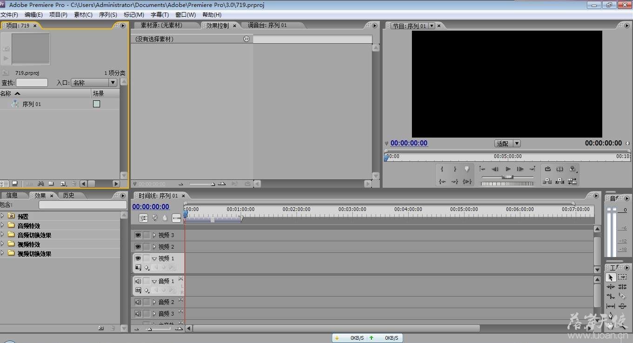Click the Program monitor shuttle slider

(x=508, y=177)
